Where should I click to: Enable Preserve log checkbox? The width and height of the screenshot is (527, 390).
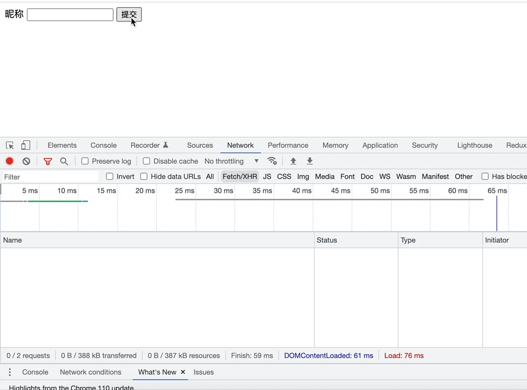85,161
